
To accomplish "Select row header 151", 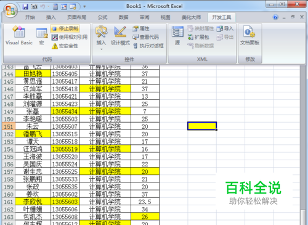I will click(x=9, y=126).
